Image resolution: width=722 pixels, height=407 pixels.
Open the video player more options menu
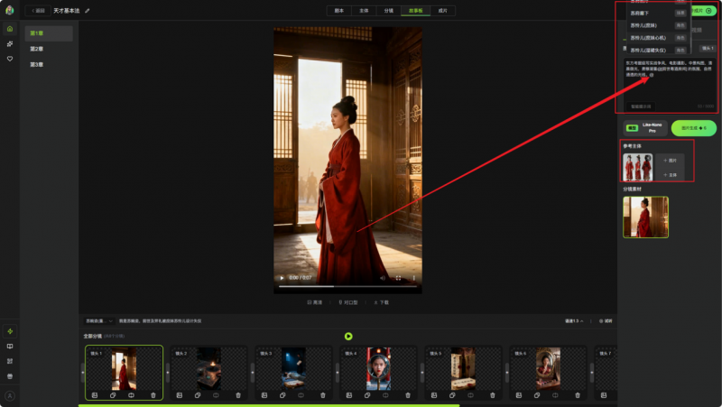click(413, 278)
